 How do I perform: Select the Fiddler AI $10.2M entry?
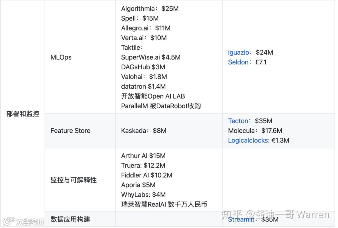(146, 175)
